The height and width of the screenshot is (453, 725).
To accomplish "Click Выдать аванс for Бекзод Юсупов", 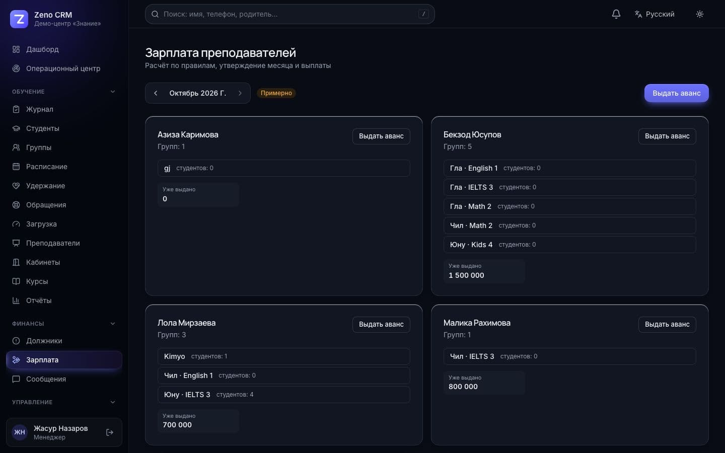I will [x=667, y=136].
